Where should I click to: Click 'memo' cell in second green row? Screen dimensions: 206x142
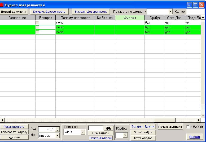coord(75,32)
